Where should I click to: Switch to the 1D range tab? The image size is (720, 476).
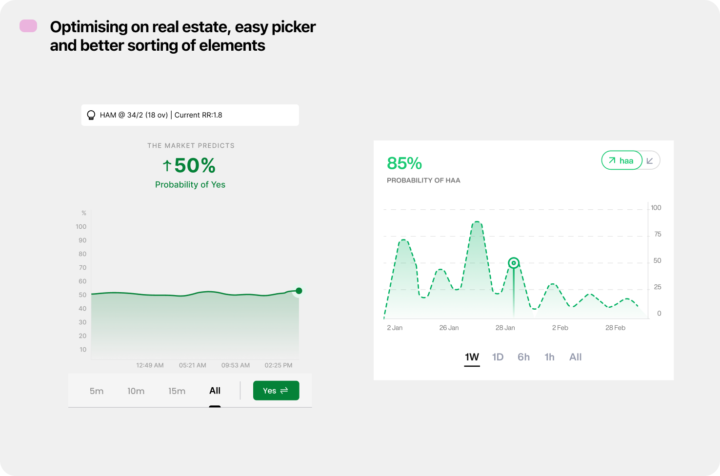click(498, 357)
